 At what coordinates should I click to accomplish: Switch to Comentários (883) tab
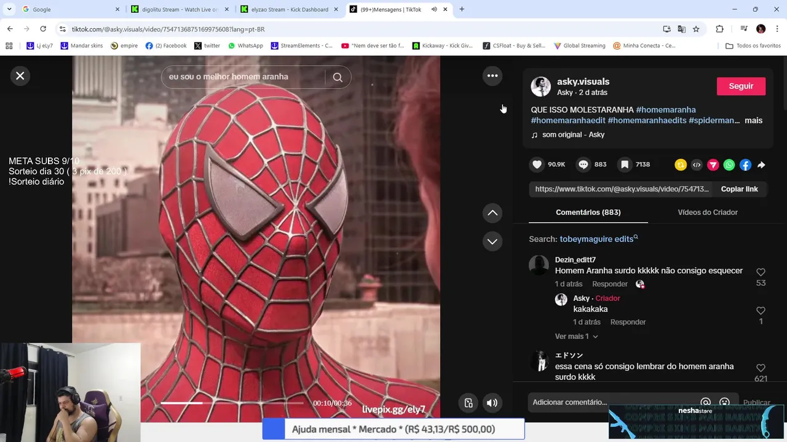pos(588,212)
